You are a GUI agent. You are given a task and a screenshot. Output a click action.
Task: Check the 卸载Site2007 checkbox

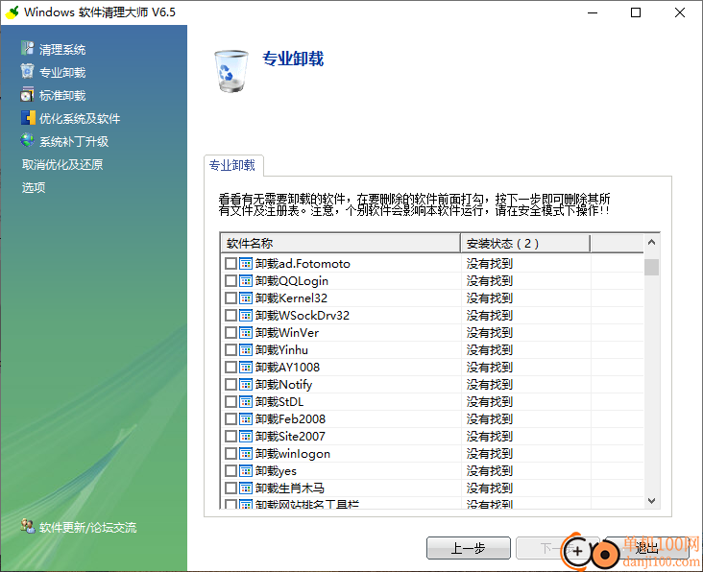pyautogui.click(x=230, y=437)
